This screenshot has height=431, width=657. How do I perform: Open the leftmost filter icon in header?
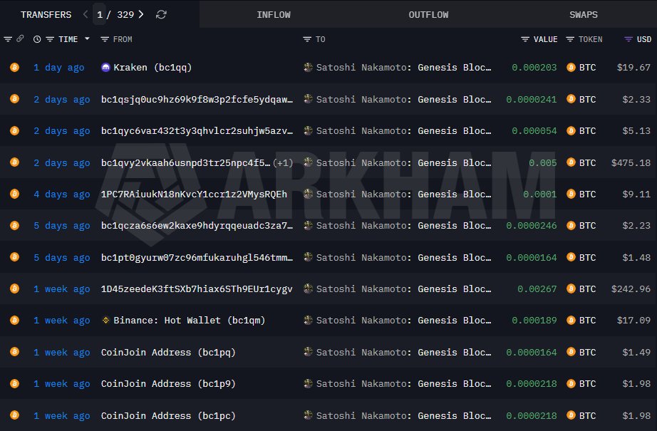click(x=8, y=39)
